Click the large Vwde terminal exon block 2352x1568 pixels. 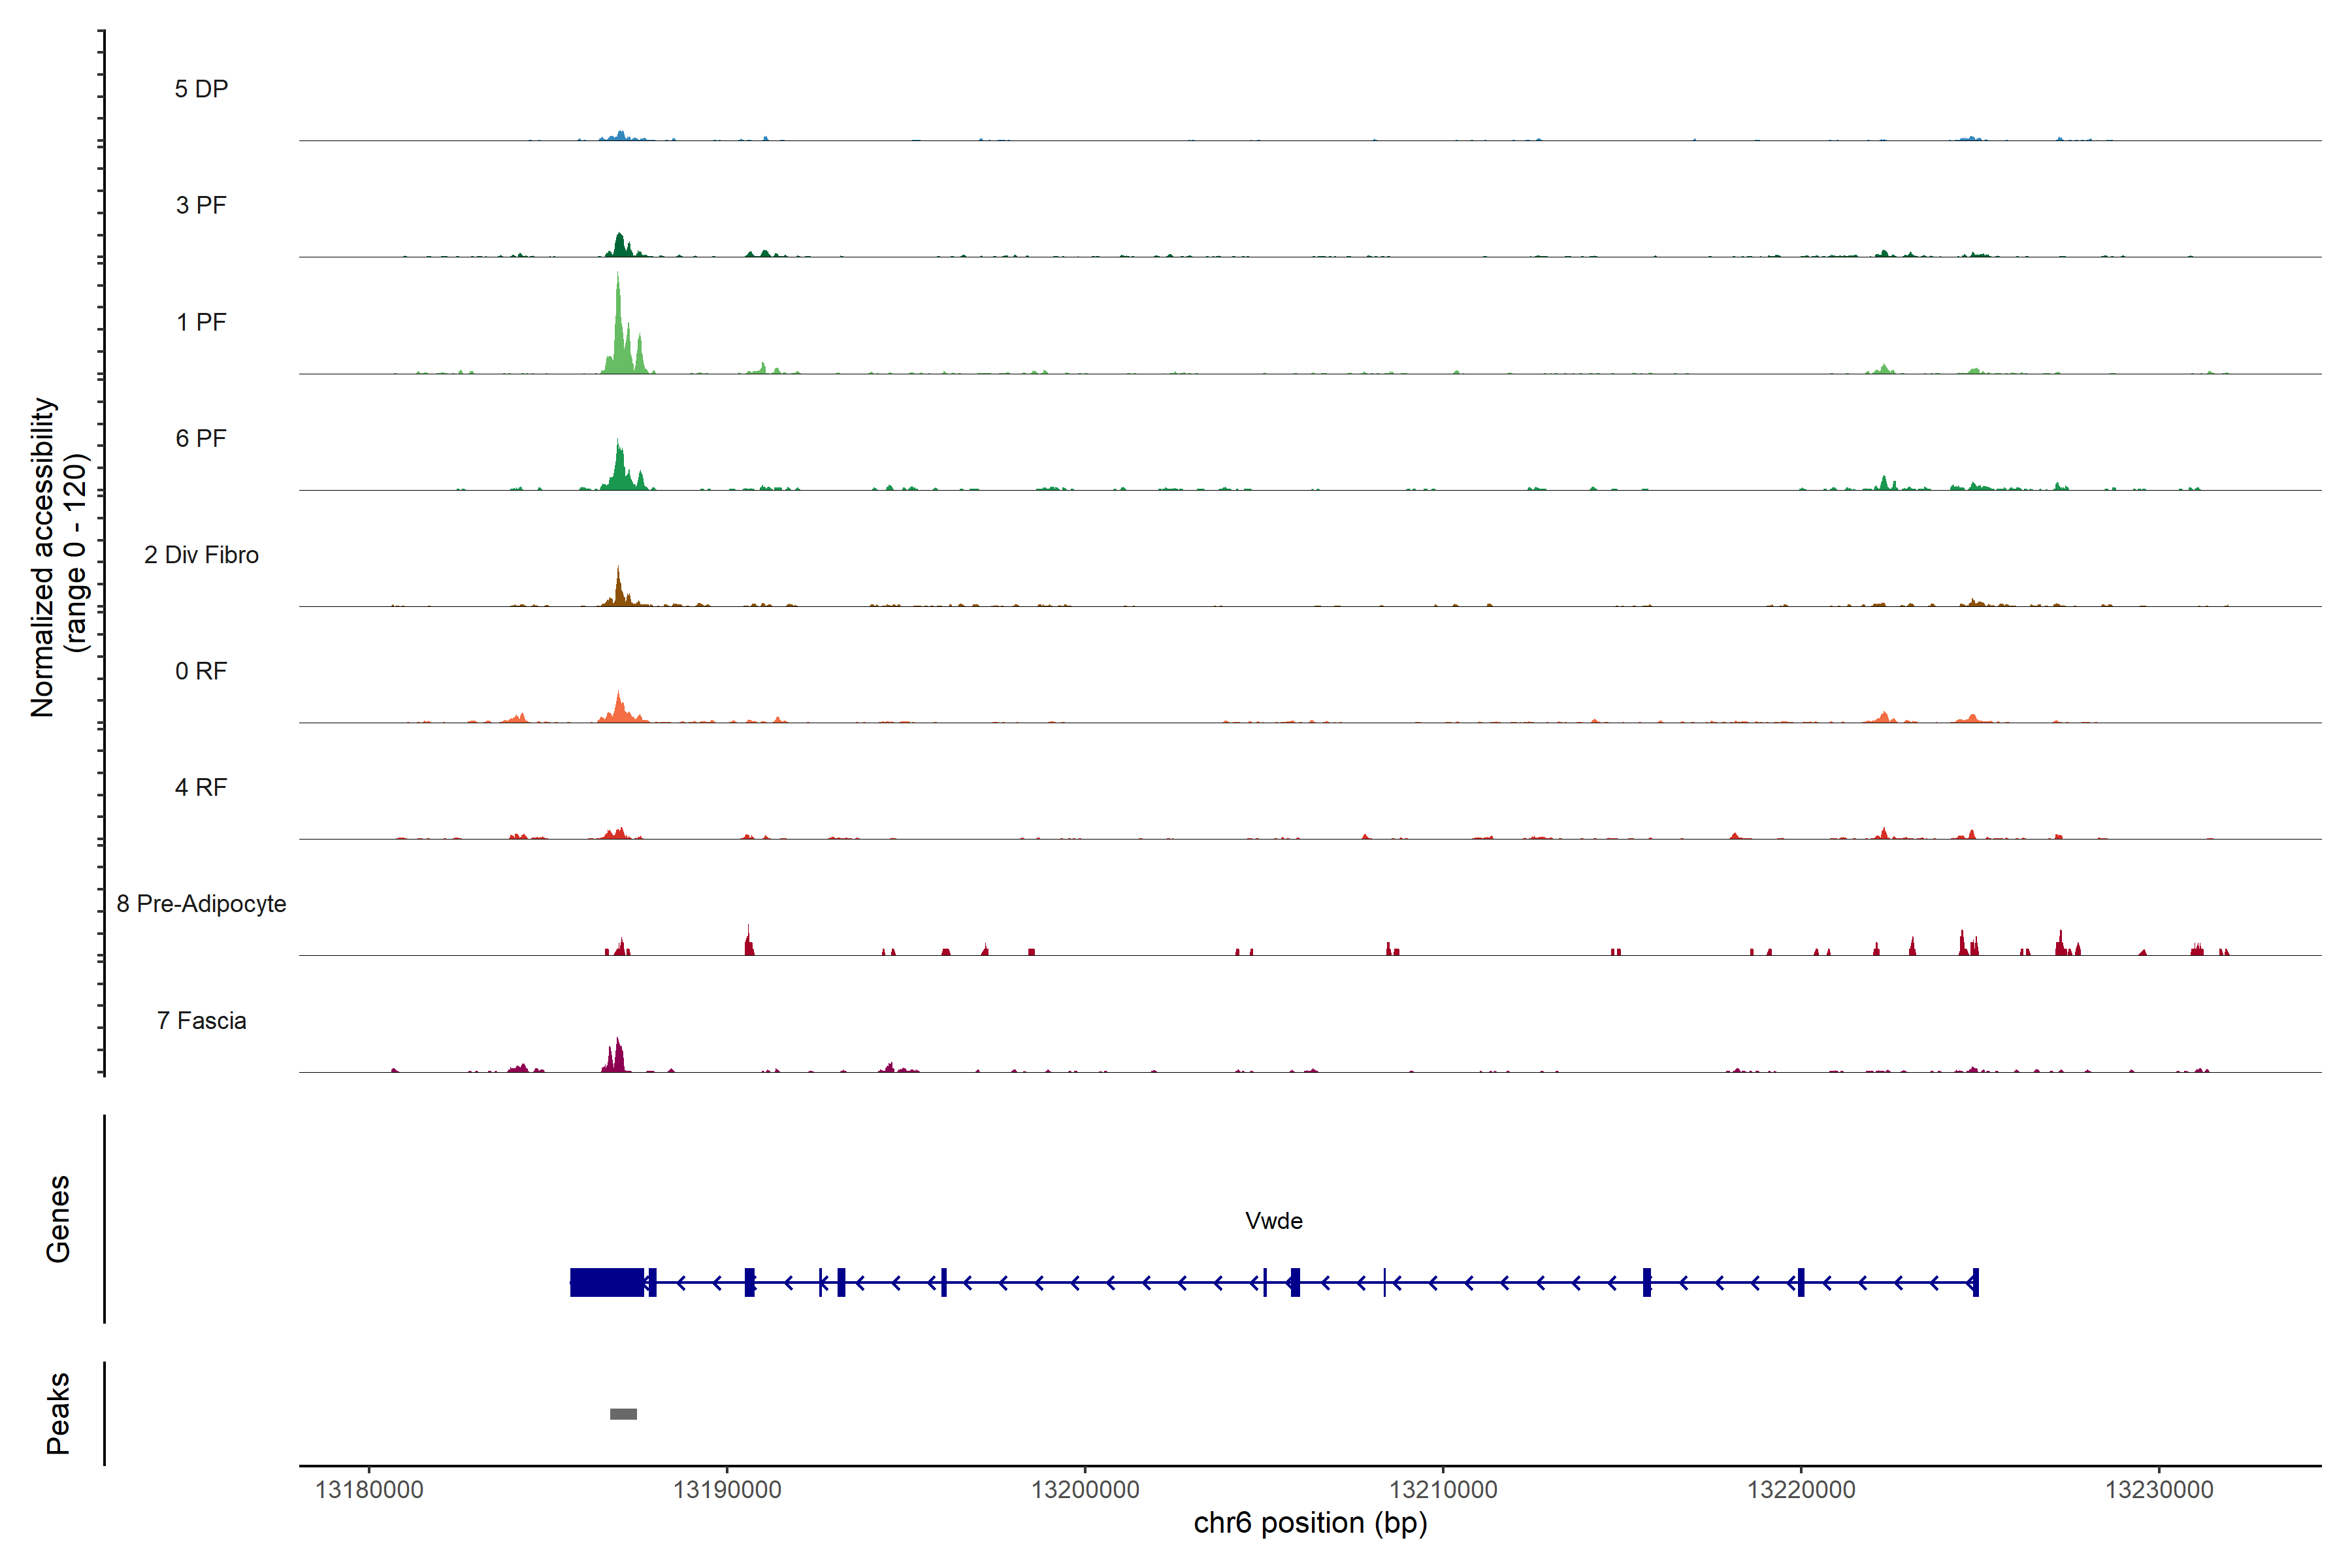606,1282
